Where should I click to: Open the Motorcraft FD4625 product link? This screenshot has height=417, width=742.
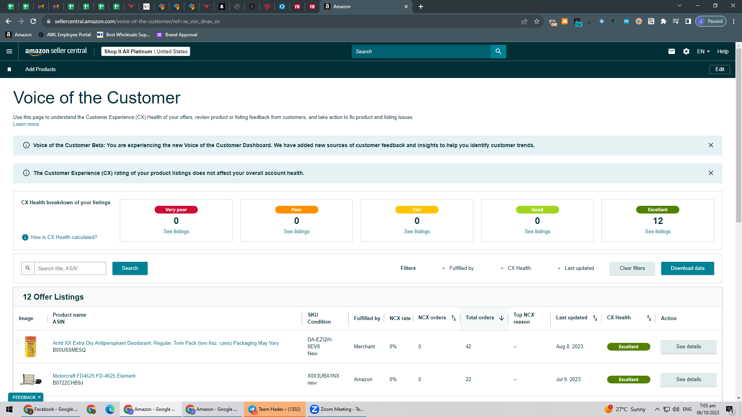point(94,376)
